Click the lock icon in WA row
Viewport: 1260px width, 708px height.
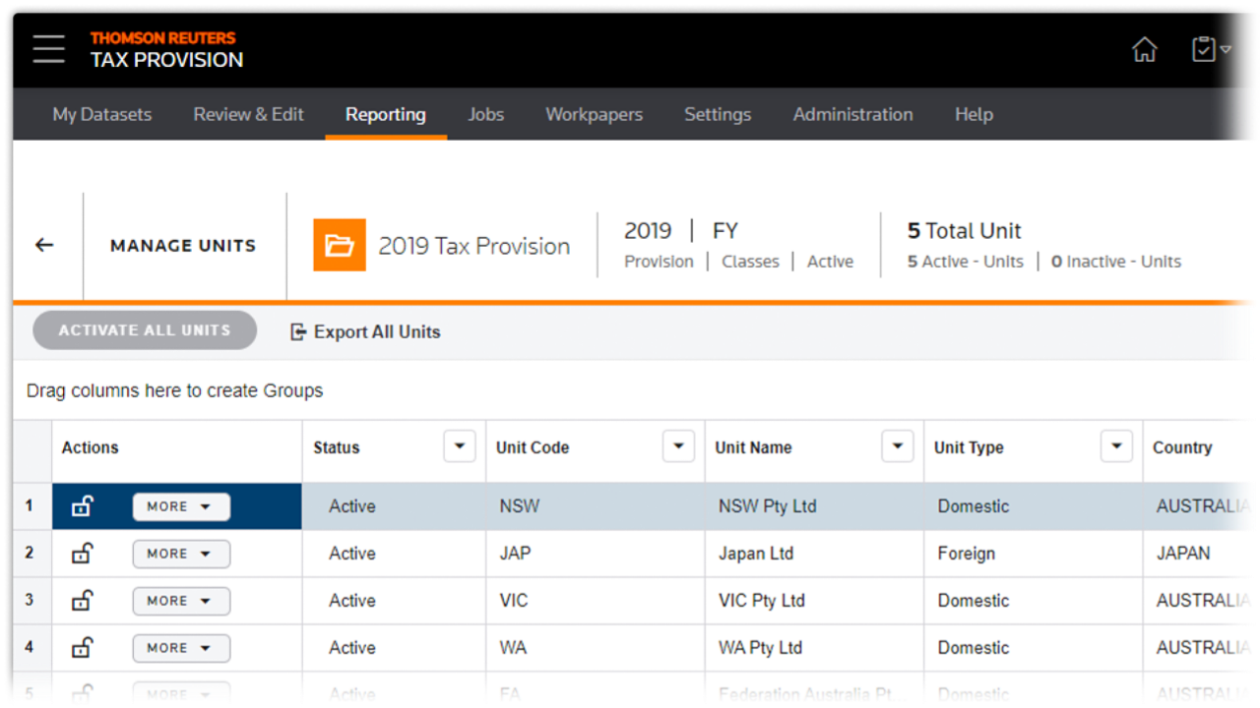pyautogui.click(x=83, y=648)
